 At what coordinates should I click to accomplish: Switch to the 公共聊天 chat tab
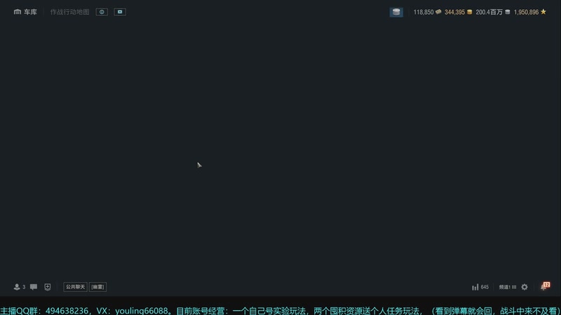point(75,287)
